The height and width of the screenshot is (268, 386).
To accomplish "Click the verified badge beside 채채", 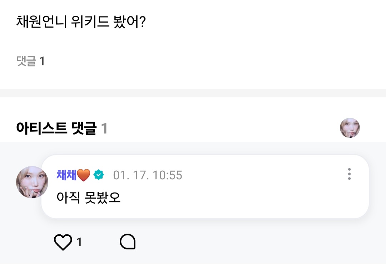I will pyautogui.click(x=99, y=175).
